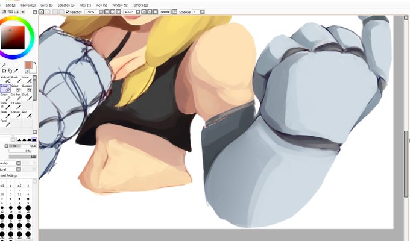This screenshot has height=241, width=410.
Task: Choose the third brush edge shape
Action: point(29,140)
